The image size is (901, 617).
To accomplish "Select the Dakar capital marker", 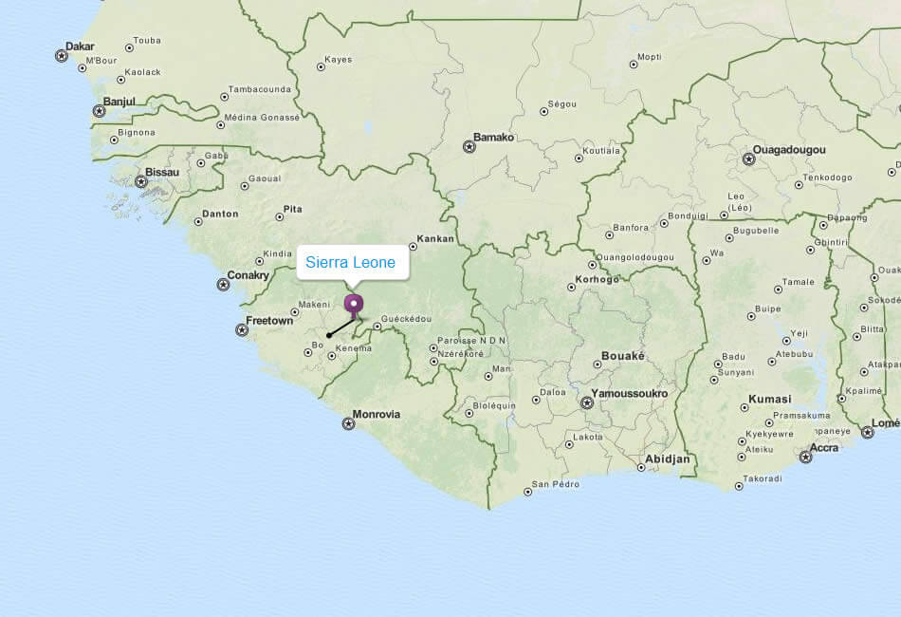I will coord(62,56).
